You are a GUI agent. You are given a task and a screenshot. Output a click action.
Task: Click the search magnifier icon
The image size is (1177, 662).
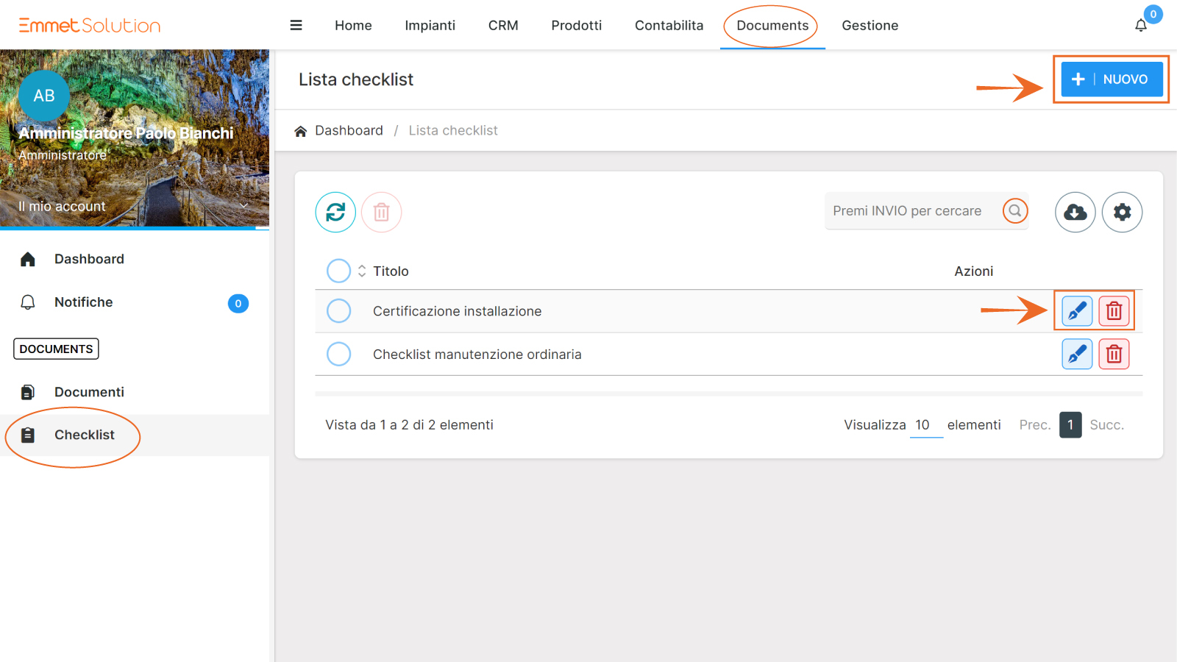(1014, 211)
